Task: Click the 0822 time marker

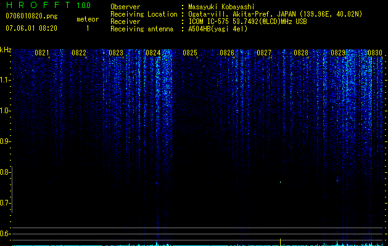Action: [x=79, y=53]
